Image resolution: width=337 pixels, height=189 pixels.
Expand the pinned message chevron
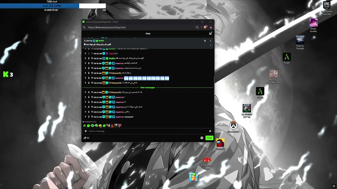point(210,45)
